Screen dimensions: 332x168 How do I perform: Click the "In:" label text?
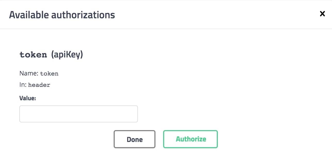click(x=23, y=85)
